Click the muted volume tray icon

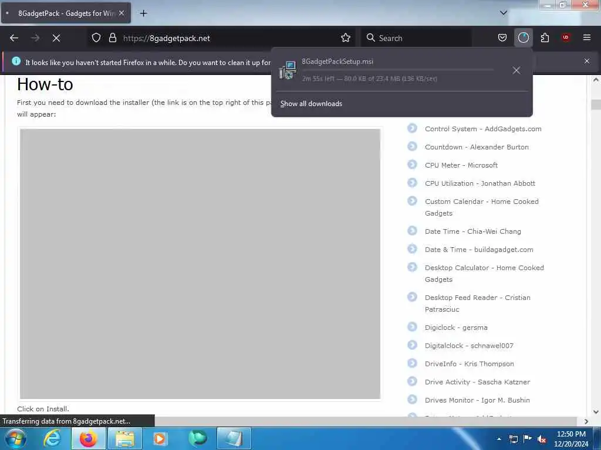point(542,439)
